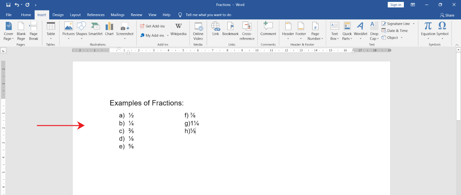Open the Symbol omega icon

(x=442, y=26)
